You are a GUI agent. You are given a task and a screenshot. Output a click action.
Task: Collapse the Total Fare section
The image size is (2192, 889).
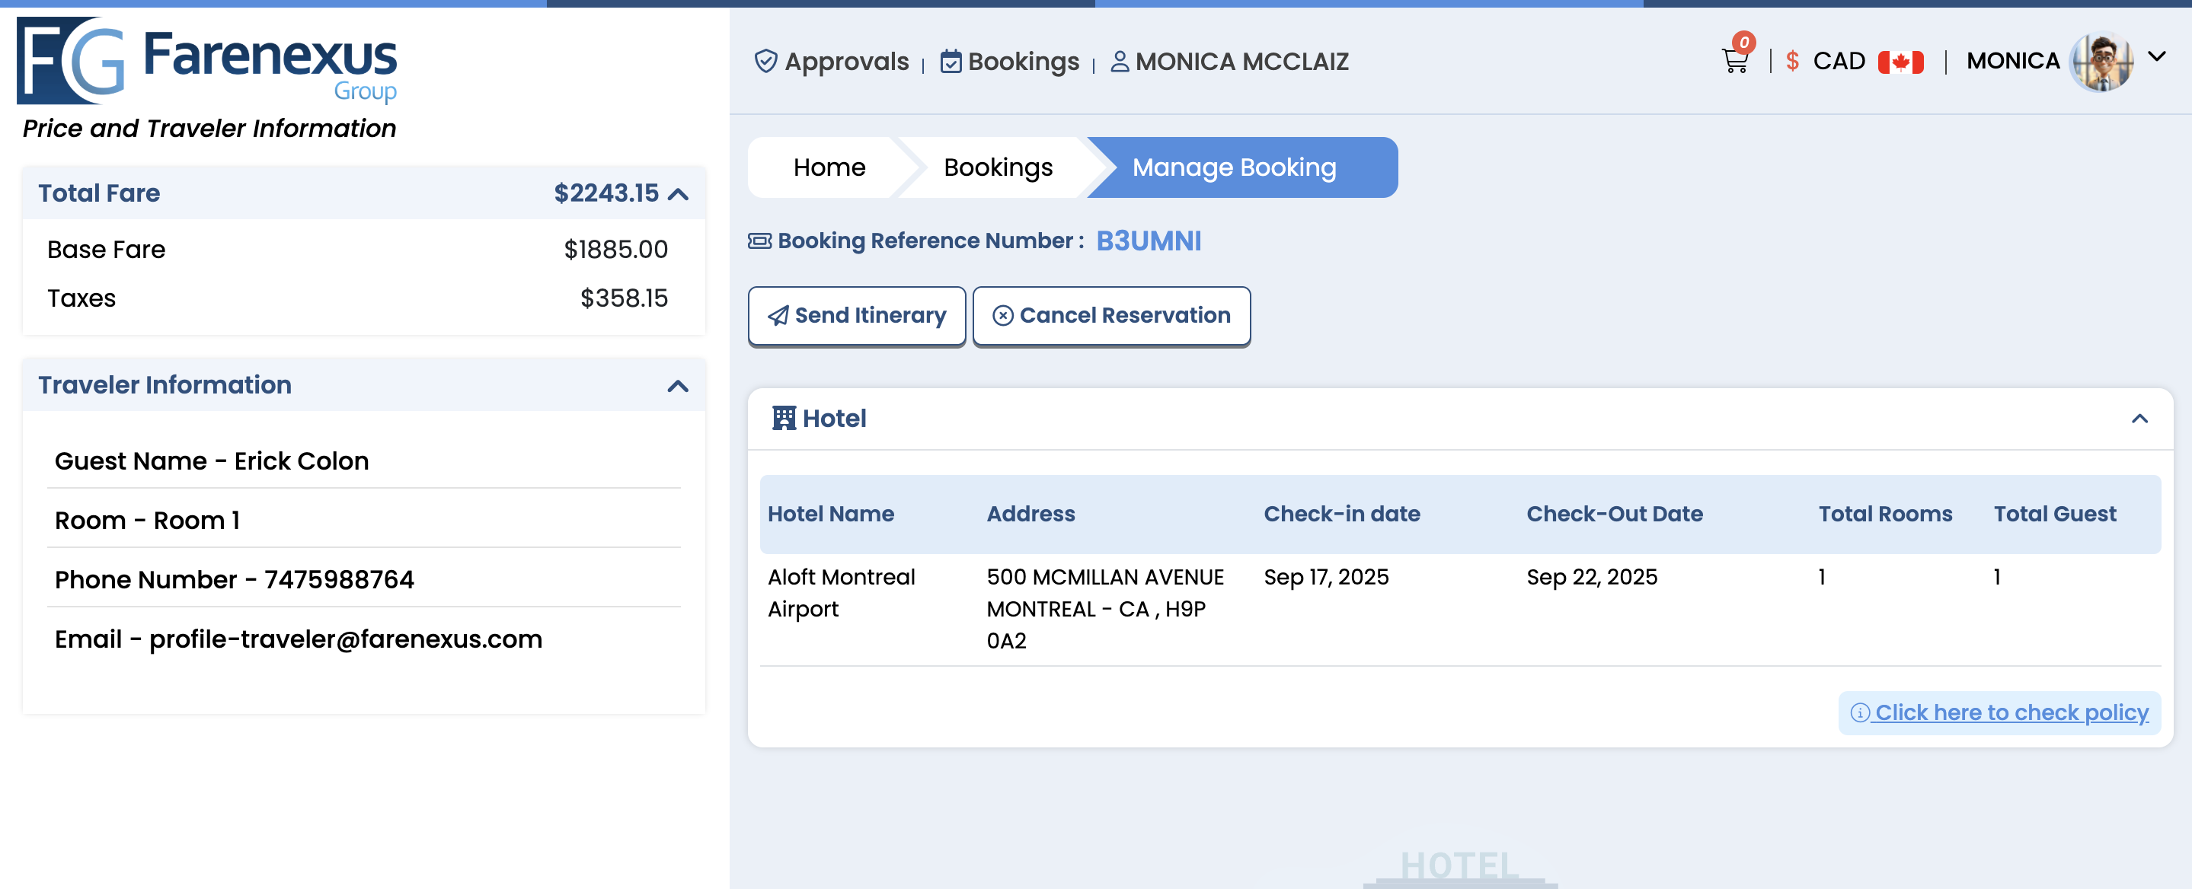678,194
